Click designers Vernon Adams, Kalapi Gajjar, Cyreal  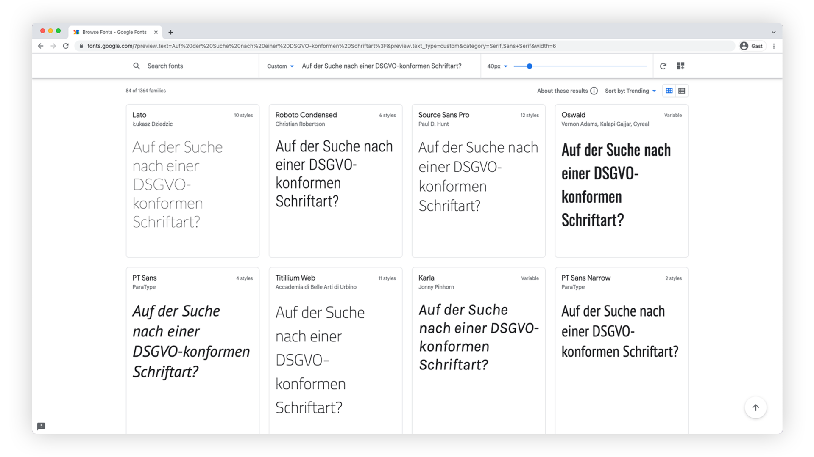click(x=605, y=124)
